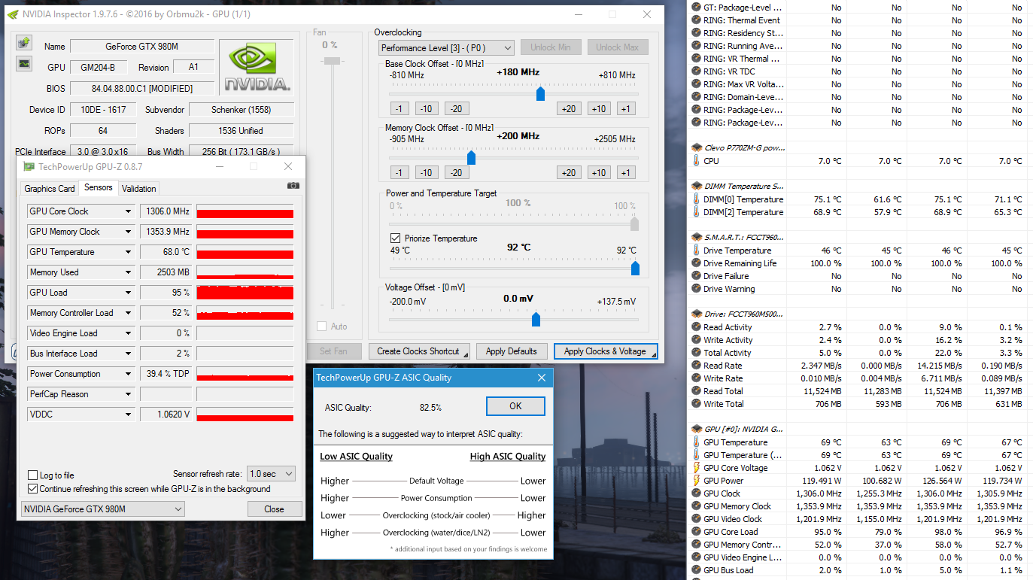Screen dimensions: 1033x580
Task: Click the upload screenshot icon in NVIDIA Inspector
Action: [24, 42]
